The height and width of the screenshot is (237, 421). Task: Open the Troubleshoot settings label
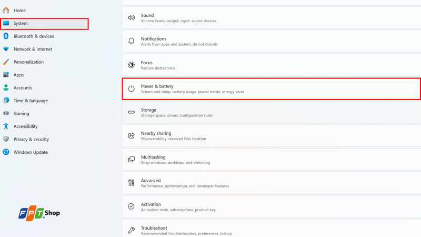point(154,228)
